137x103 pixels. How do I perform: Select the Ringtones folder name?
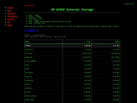pyautogui.click(x=29, y=80)
